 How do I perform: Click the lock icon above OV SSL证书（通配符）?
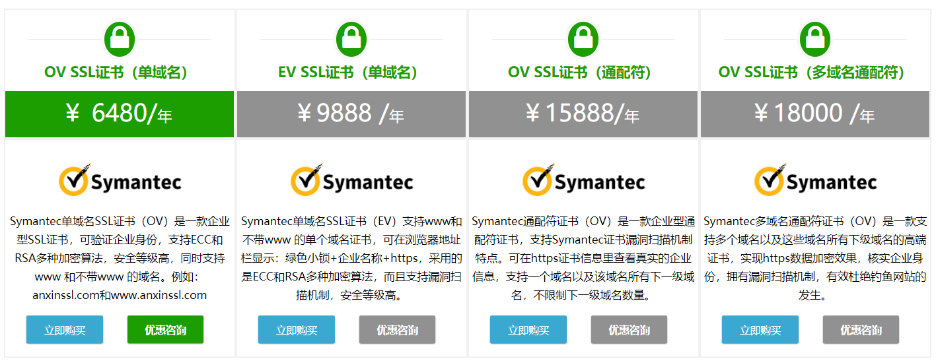583,39
